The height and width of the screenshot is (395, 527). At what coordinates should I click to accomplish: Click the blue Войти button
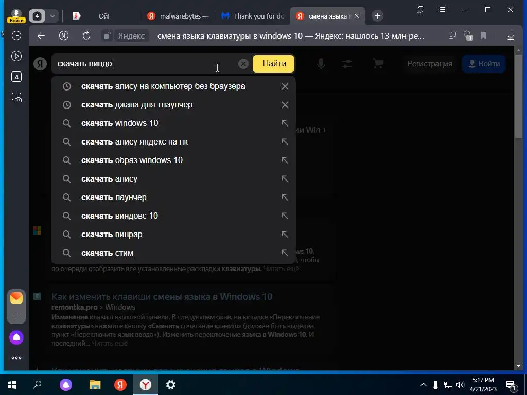[x=484, y=63]
